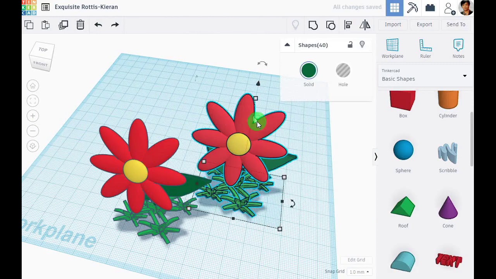Pick the red Text shape
Screen dimensions: 496x279
pos(449,260)
